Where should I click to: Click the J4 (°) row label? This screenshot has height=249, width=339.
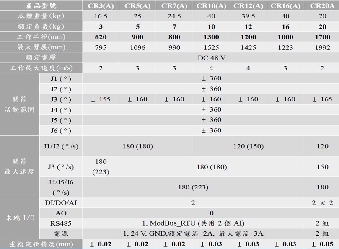(61, 110)
